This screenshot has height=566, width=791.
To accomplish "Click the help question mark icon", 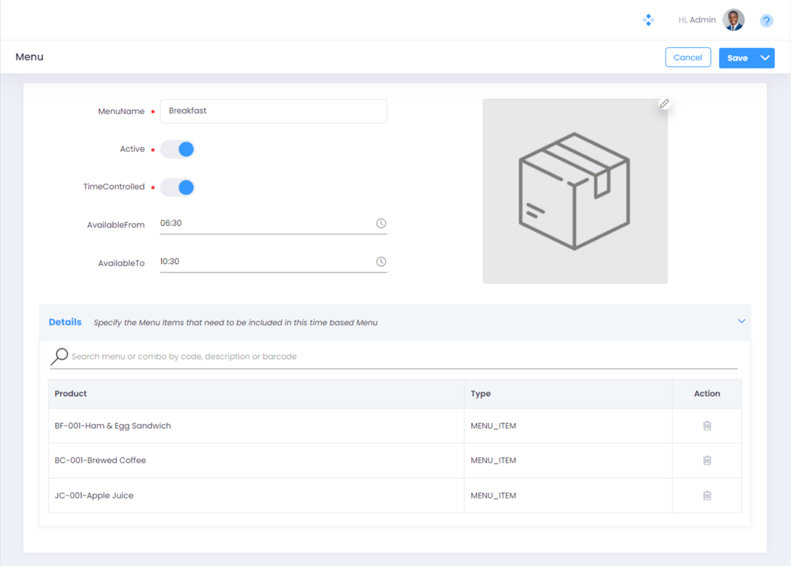I will 766,21.
